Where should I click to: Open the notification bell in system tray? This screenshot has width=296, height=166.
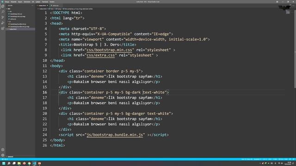tap(293, 163)
